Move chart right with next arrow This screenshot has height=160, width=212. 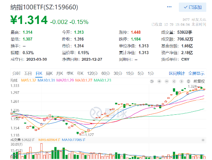click(x=181, y=82)
